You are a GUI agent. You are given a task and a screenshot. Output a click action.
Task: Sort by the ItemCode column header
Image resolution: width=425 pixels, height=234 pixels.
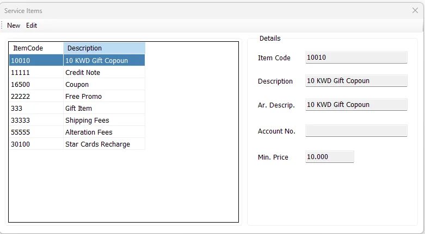[x=36, y=48]
